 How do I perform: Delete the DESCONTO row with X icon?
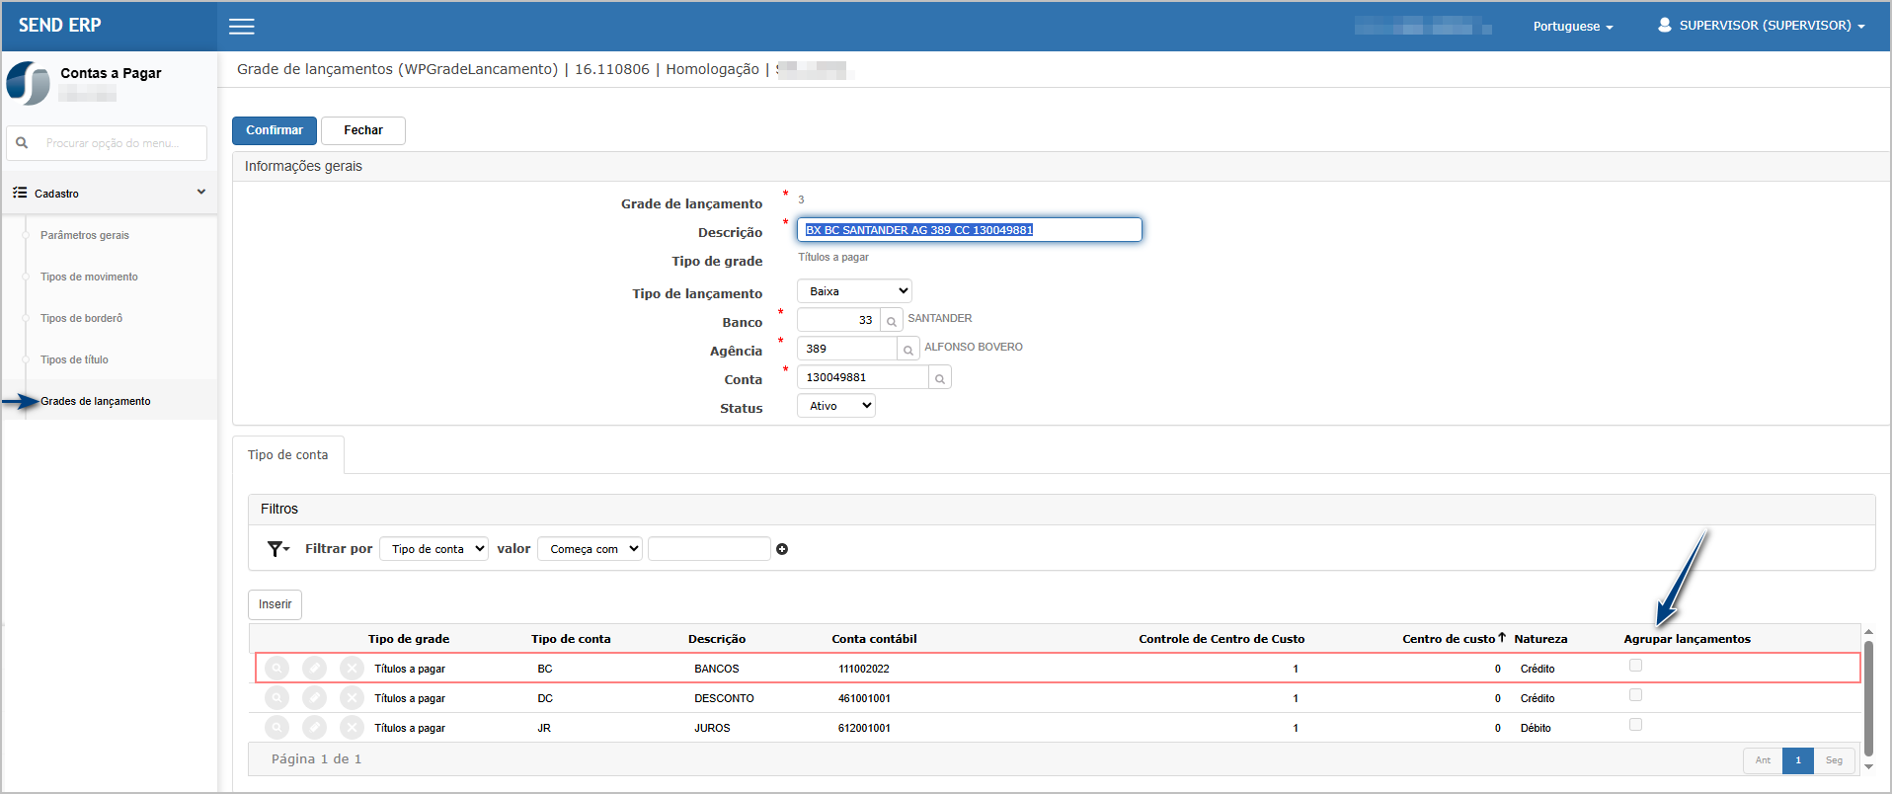[352, 698]
